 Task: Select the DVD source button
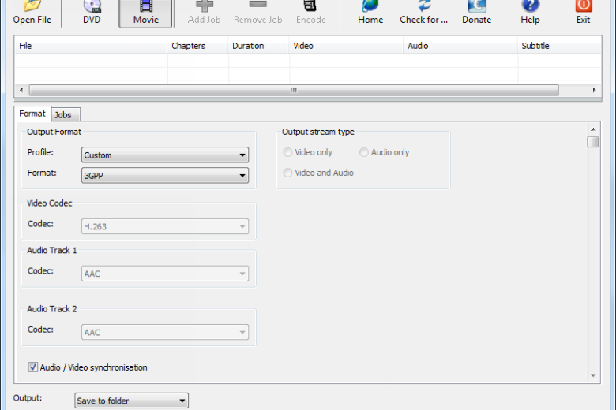pyautogui.click(x=92, y=13)
